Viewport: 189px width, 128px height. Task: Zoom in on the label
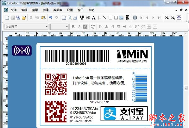pos(167,18)
